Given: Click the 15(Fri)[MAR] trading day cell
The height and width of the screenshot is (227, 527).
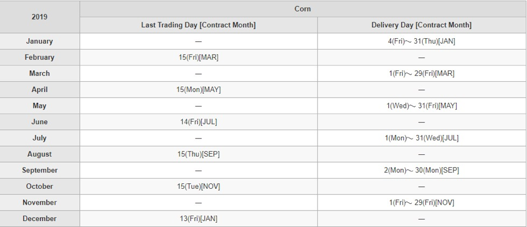Looking at the screenshot, I should (198, 58).
